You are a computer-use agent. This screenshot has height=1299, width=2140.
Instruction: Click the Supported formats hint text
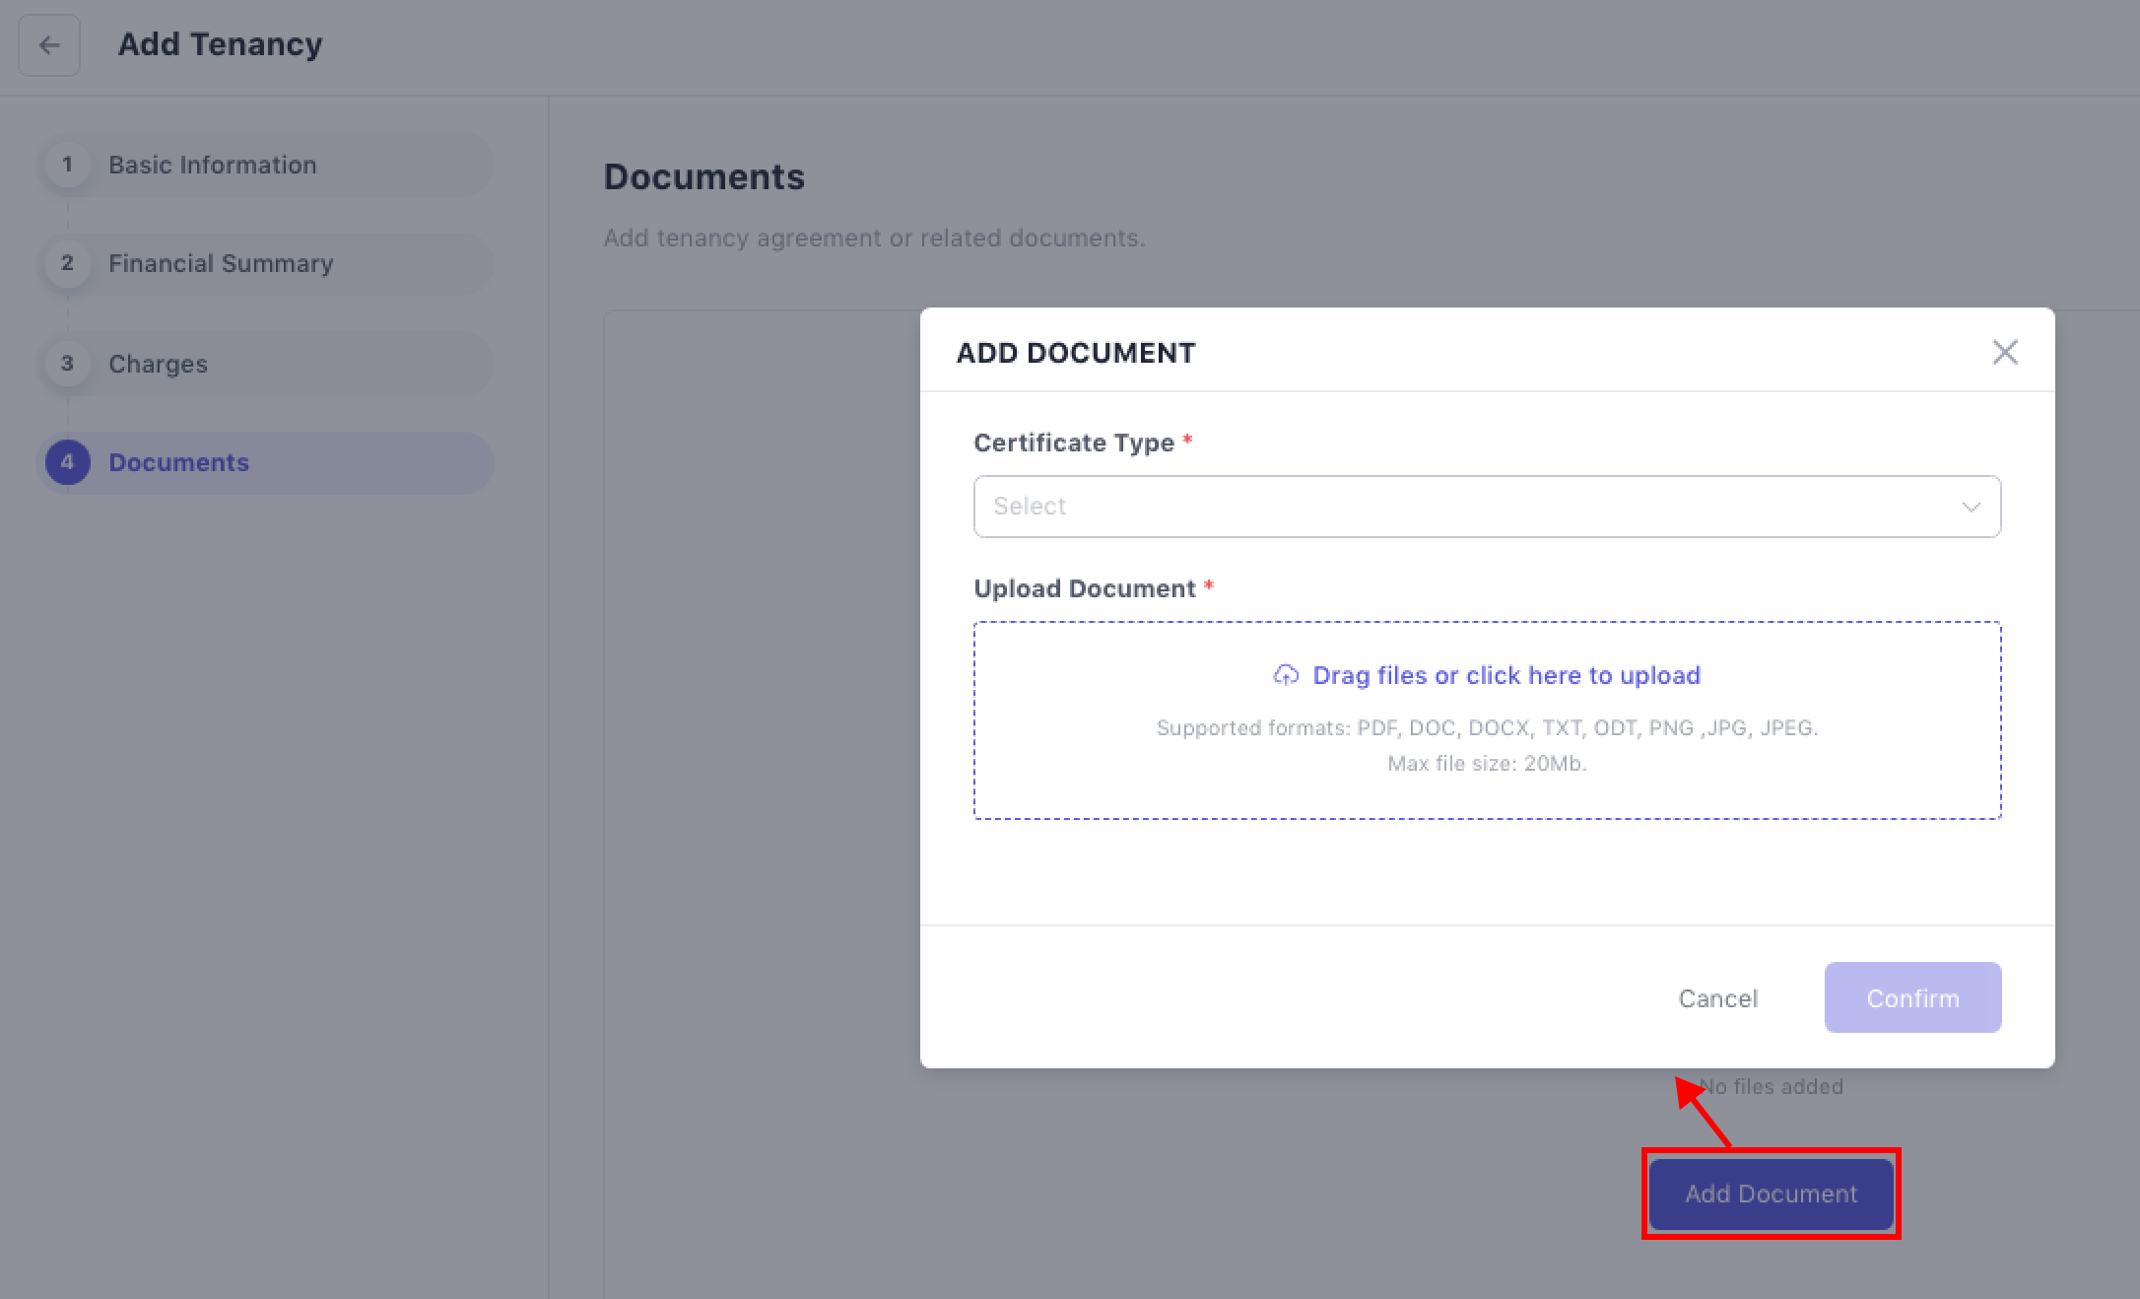click(x=1486, y=728)
